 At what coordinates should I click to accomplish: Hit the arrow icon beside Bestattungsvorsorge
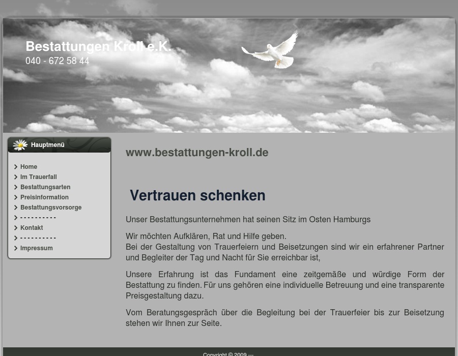click(16, 207)
